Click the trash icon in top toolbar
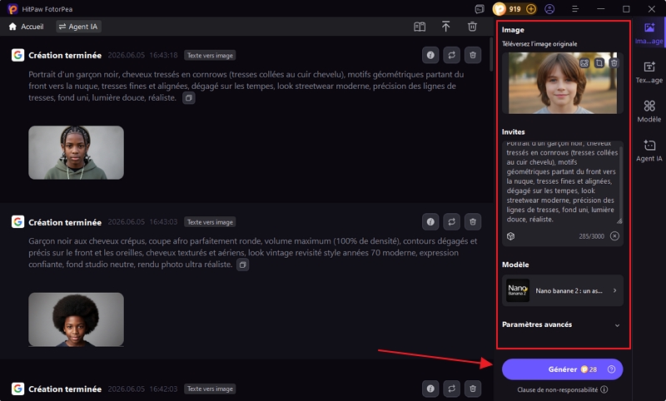The width and height of the screenshot is (666, 401). pos(472,27)
